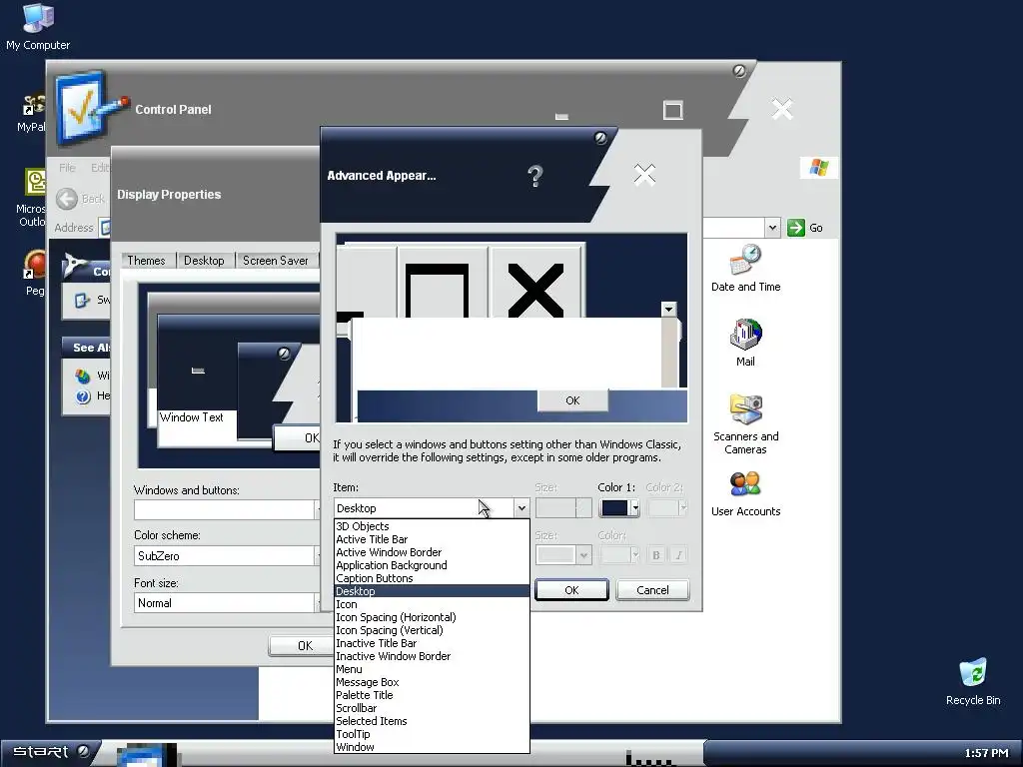
Task: Open the Color scheme SubZero combo box
Action: pyautogui.click(x=227, y=555)
